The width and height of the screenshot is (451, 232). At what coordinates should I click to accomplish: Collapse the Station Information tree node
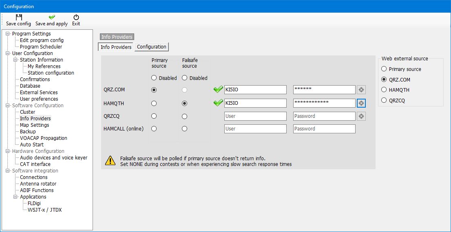pos(15,60)
